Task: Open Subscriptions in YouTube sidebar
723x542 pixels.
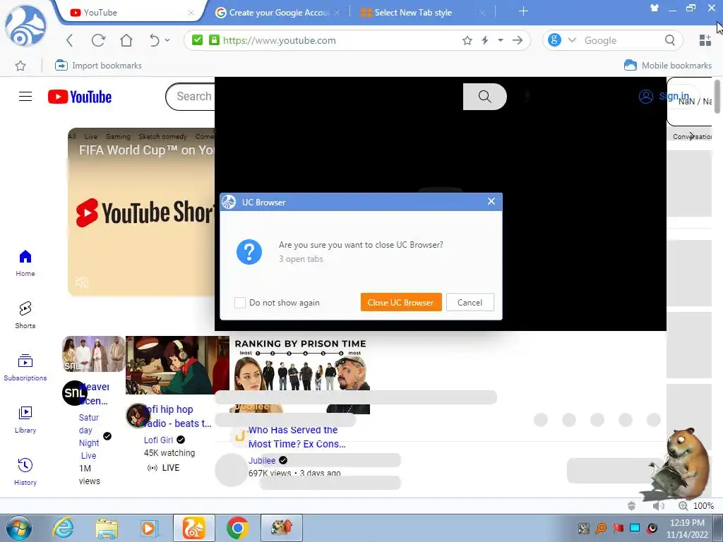Action: (x=25, y=368)
